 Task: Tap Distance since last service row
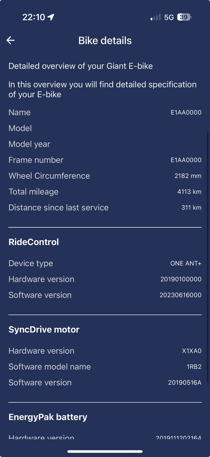coord(105,207)
